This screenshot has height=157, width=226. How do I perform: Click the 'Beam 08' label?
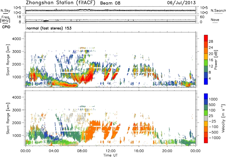(110, 3)
